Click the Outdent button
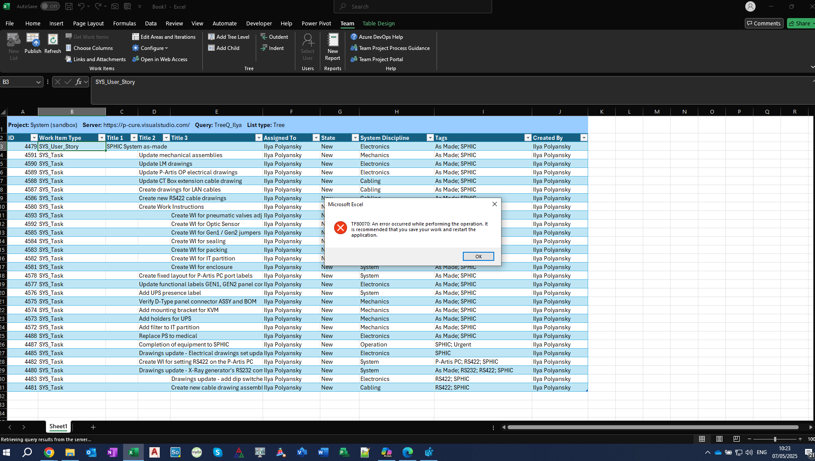815x461 pixels. click(274, 37)
